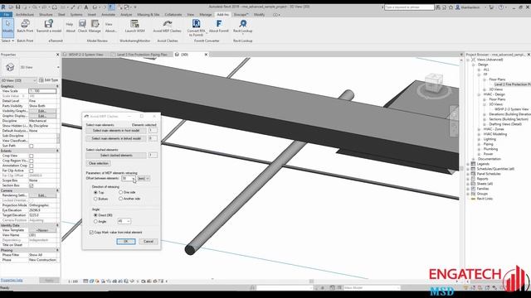Open the Model Review Check tool
The image size is (531, 298).
click(82, 26)
